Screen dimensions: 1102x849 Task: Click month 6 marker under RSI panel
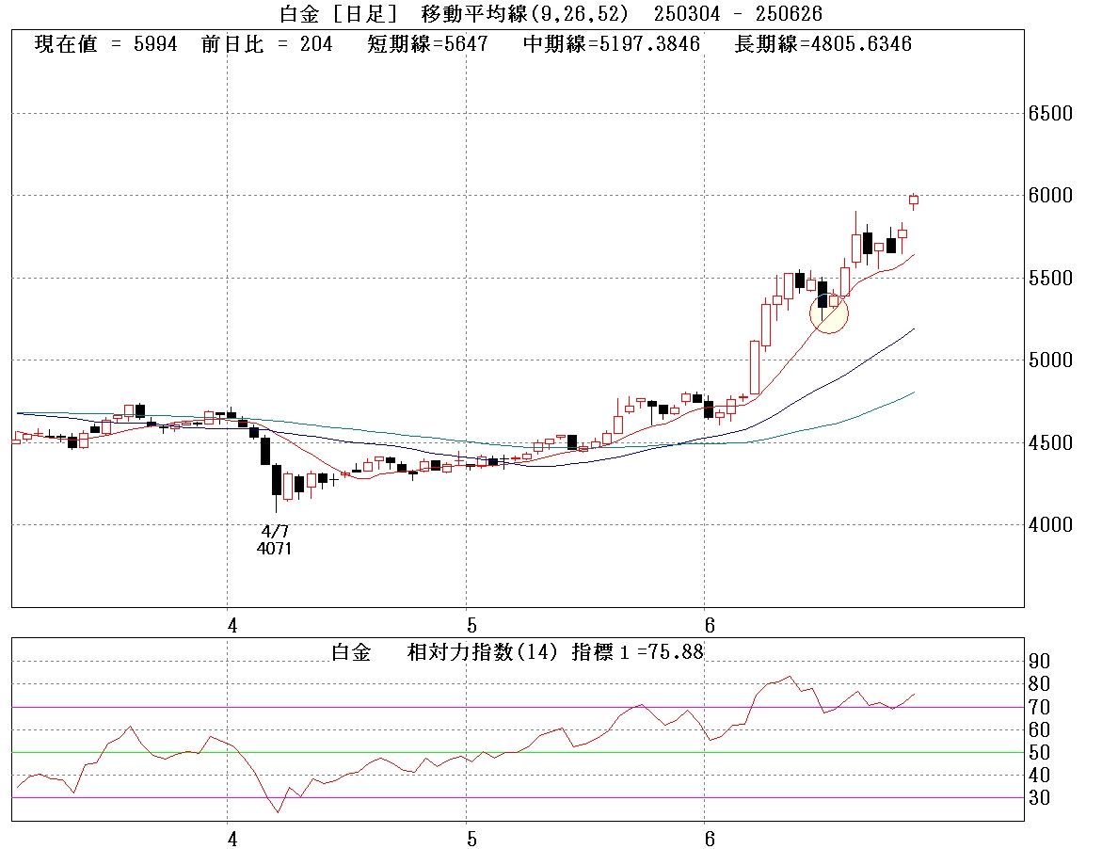[710, 838]
